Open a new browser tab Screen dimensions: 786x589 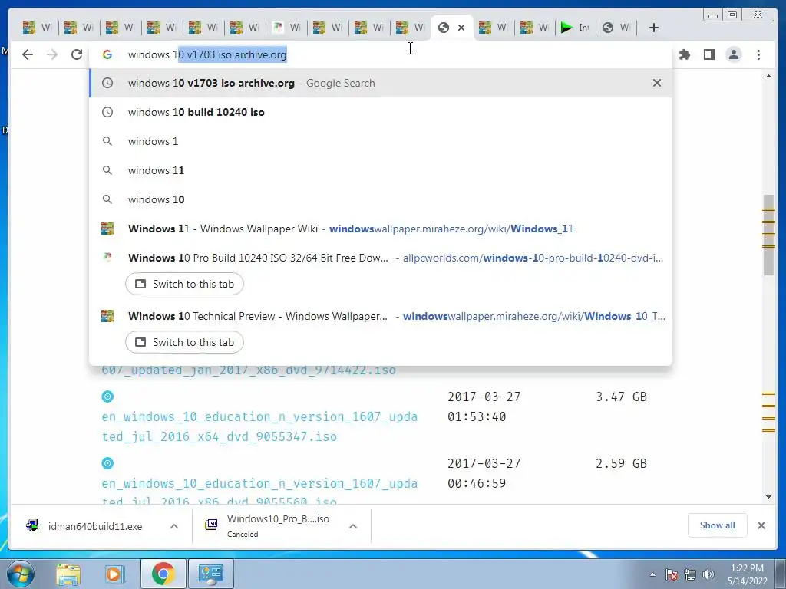[x=654, y=28]
